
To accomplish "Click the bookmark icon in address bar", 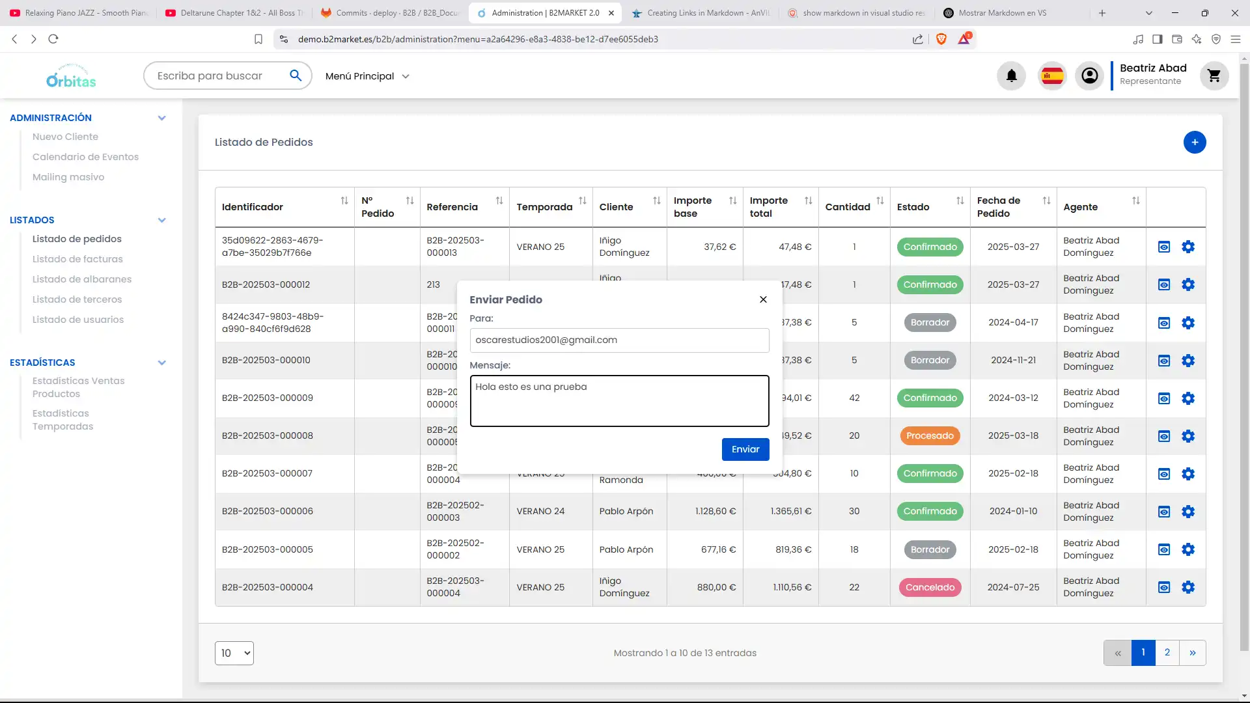I will pyautogui.click(x=258, y=39).
